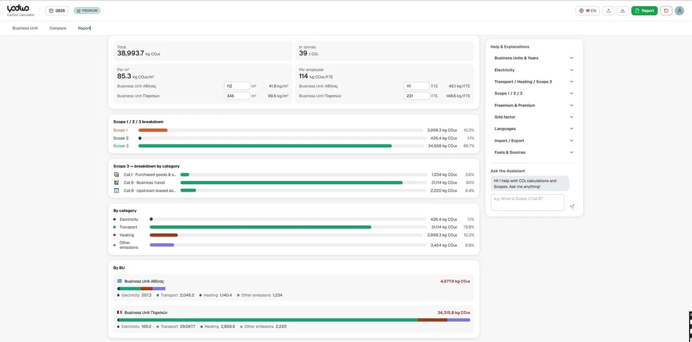Click the Other emissions purple dot in By category

point(115,245)
